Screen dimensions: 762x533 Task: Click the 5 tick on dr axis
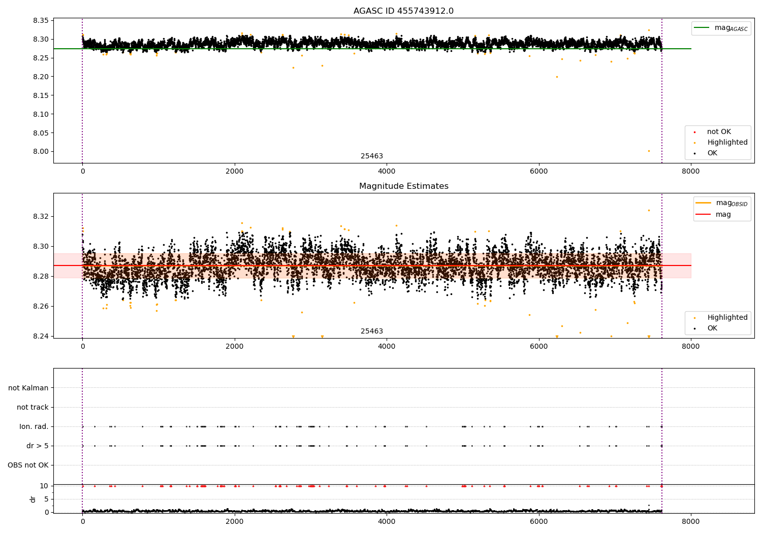point(47,499)
